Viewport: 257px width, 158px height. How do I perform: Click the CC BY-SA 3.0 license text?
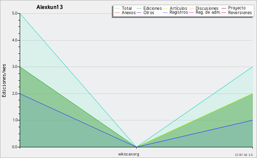pyautogui.click(x=244, y=155)
